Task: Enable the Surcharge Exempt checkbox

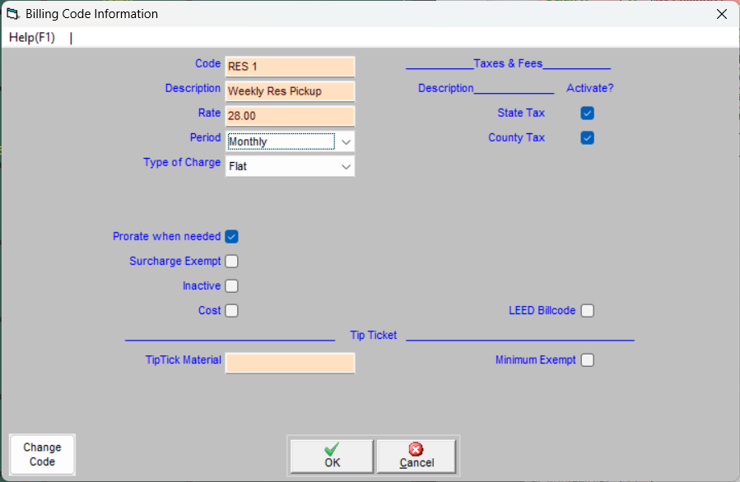Action: click(232, 262)
